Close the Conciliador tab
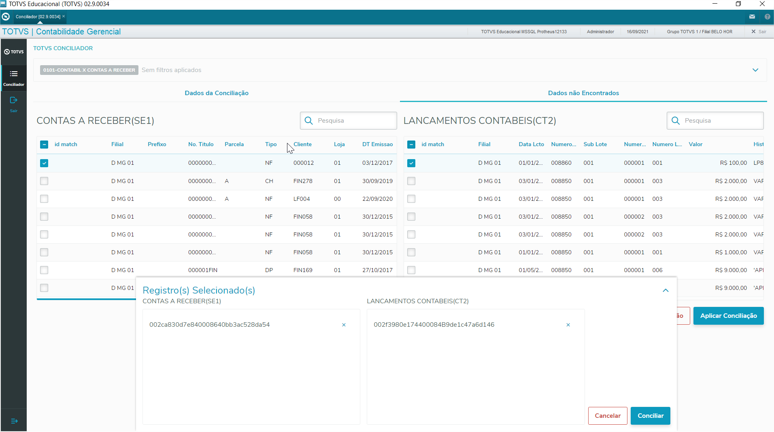The image size is (774, 432). [64, 16]
